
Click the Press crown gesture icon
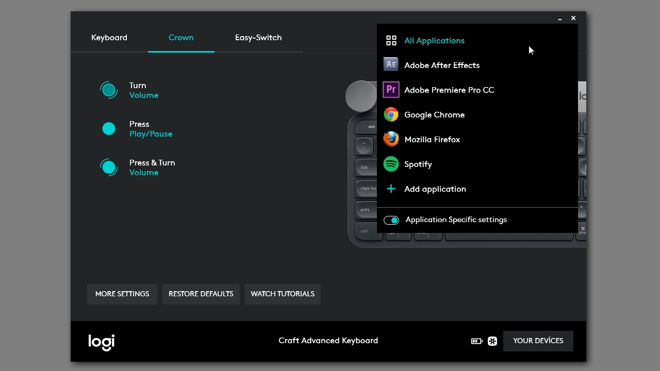(x=109, y=129)
